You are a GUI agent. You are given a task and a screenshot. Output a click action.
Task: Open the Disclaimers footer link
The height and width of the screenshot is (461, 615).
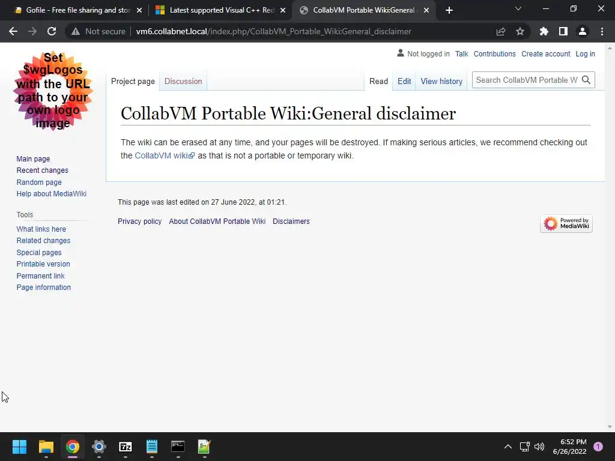pyautogui.click(x=291, y=221)
